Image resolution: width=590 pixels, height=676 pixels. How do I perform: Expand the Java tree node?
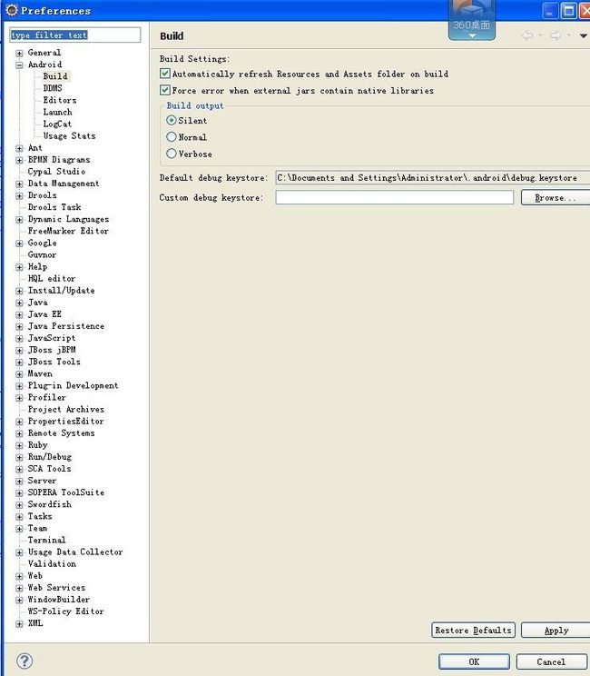point(19,303)
